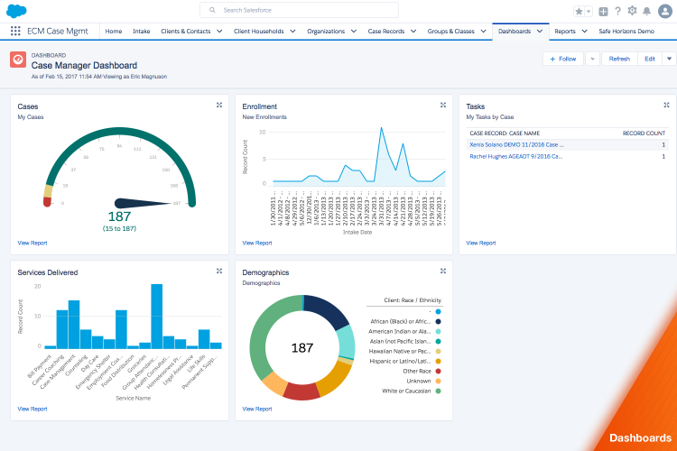Open the user profile avatar

pos(665,11)
